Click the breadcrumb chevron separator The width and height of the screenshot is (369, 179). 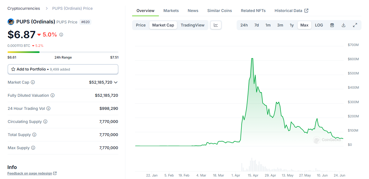(x=46, y=8)
